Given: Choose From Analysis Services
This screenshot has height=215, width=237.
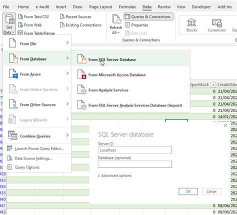Looking at the screenshot, I should (130, 90).
